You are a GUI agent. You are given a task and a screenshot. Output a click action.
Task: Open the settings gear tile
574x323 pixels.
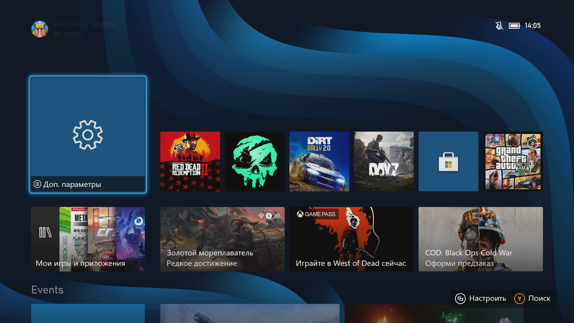coord(88,134)
